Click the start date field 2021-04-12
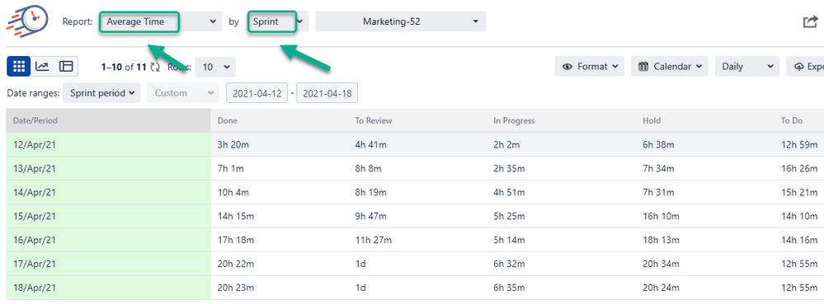Screen dimensions: 824x304 pyautogui.click(x=257, y=93)
